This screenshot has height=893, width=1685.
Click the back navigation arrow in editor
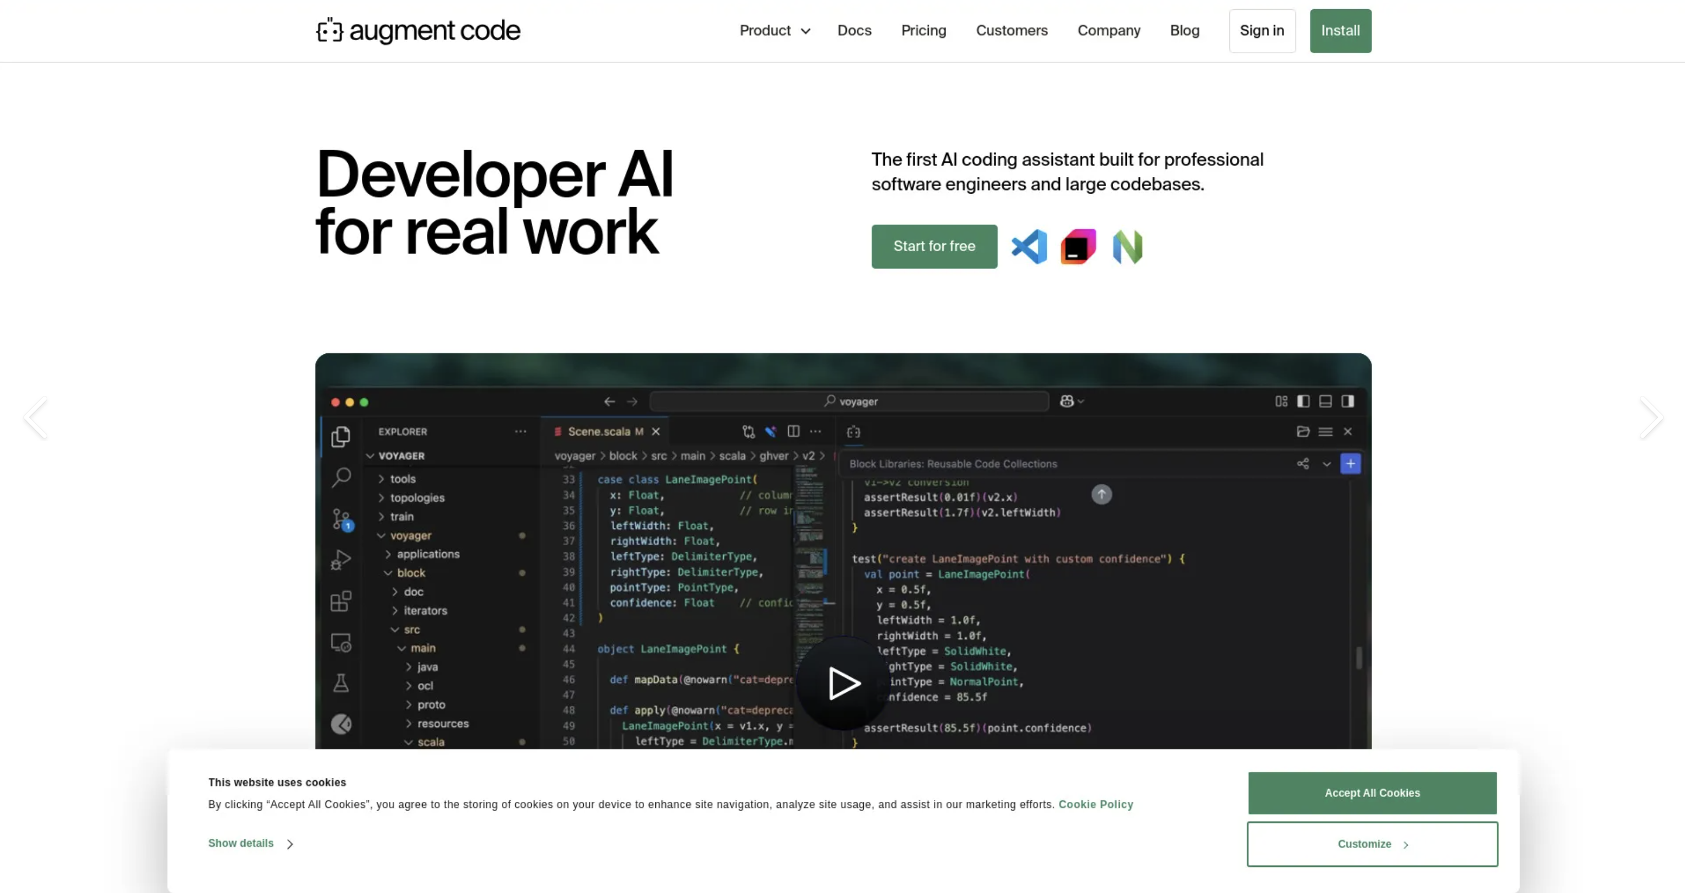pos(609,401)
